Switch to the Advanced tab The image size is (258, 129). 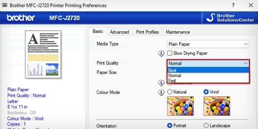(119, 32)
